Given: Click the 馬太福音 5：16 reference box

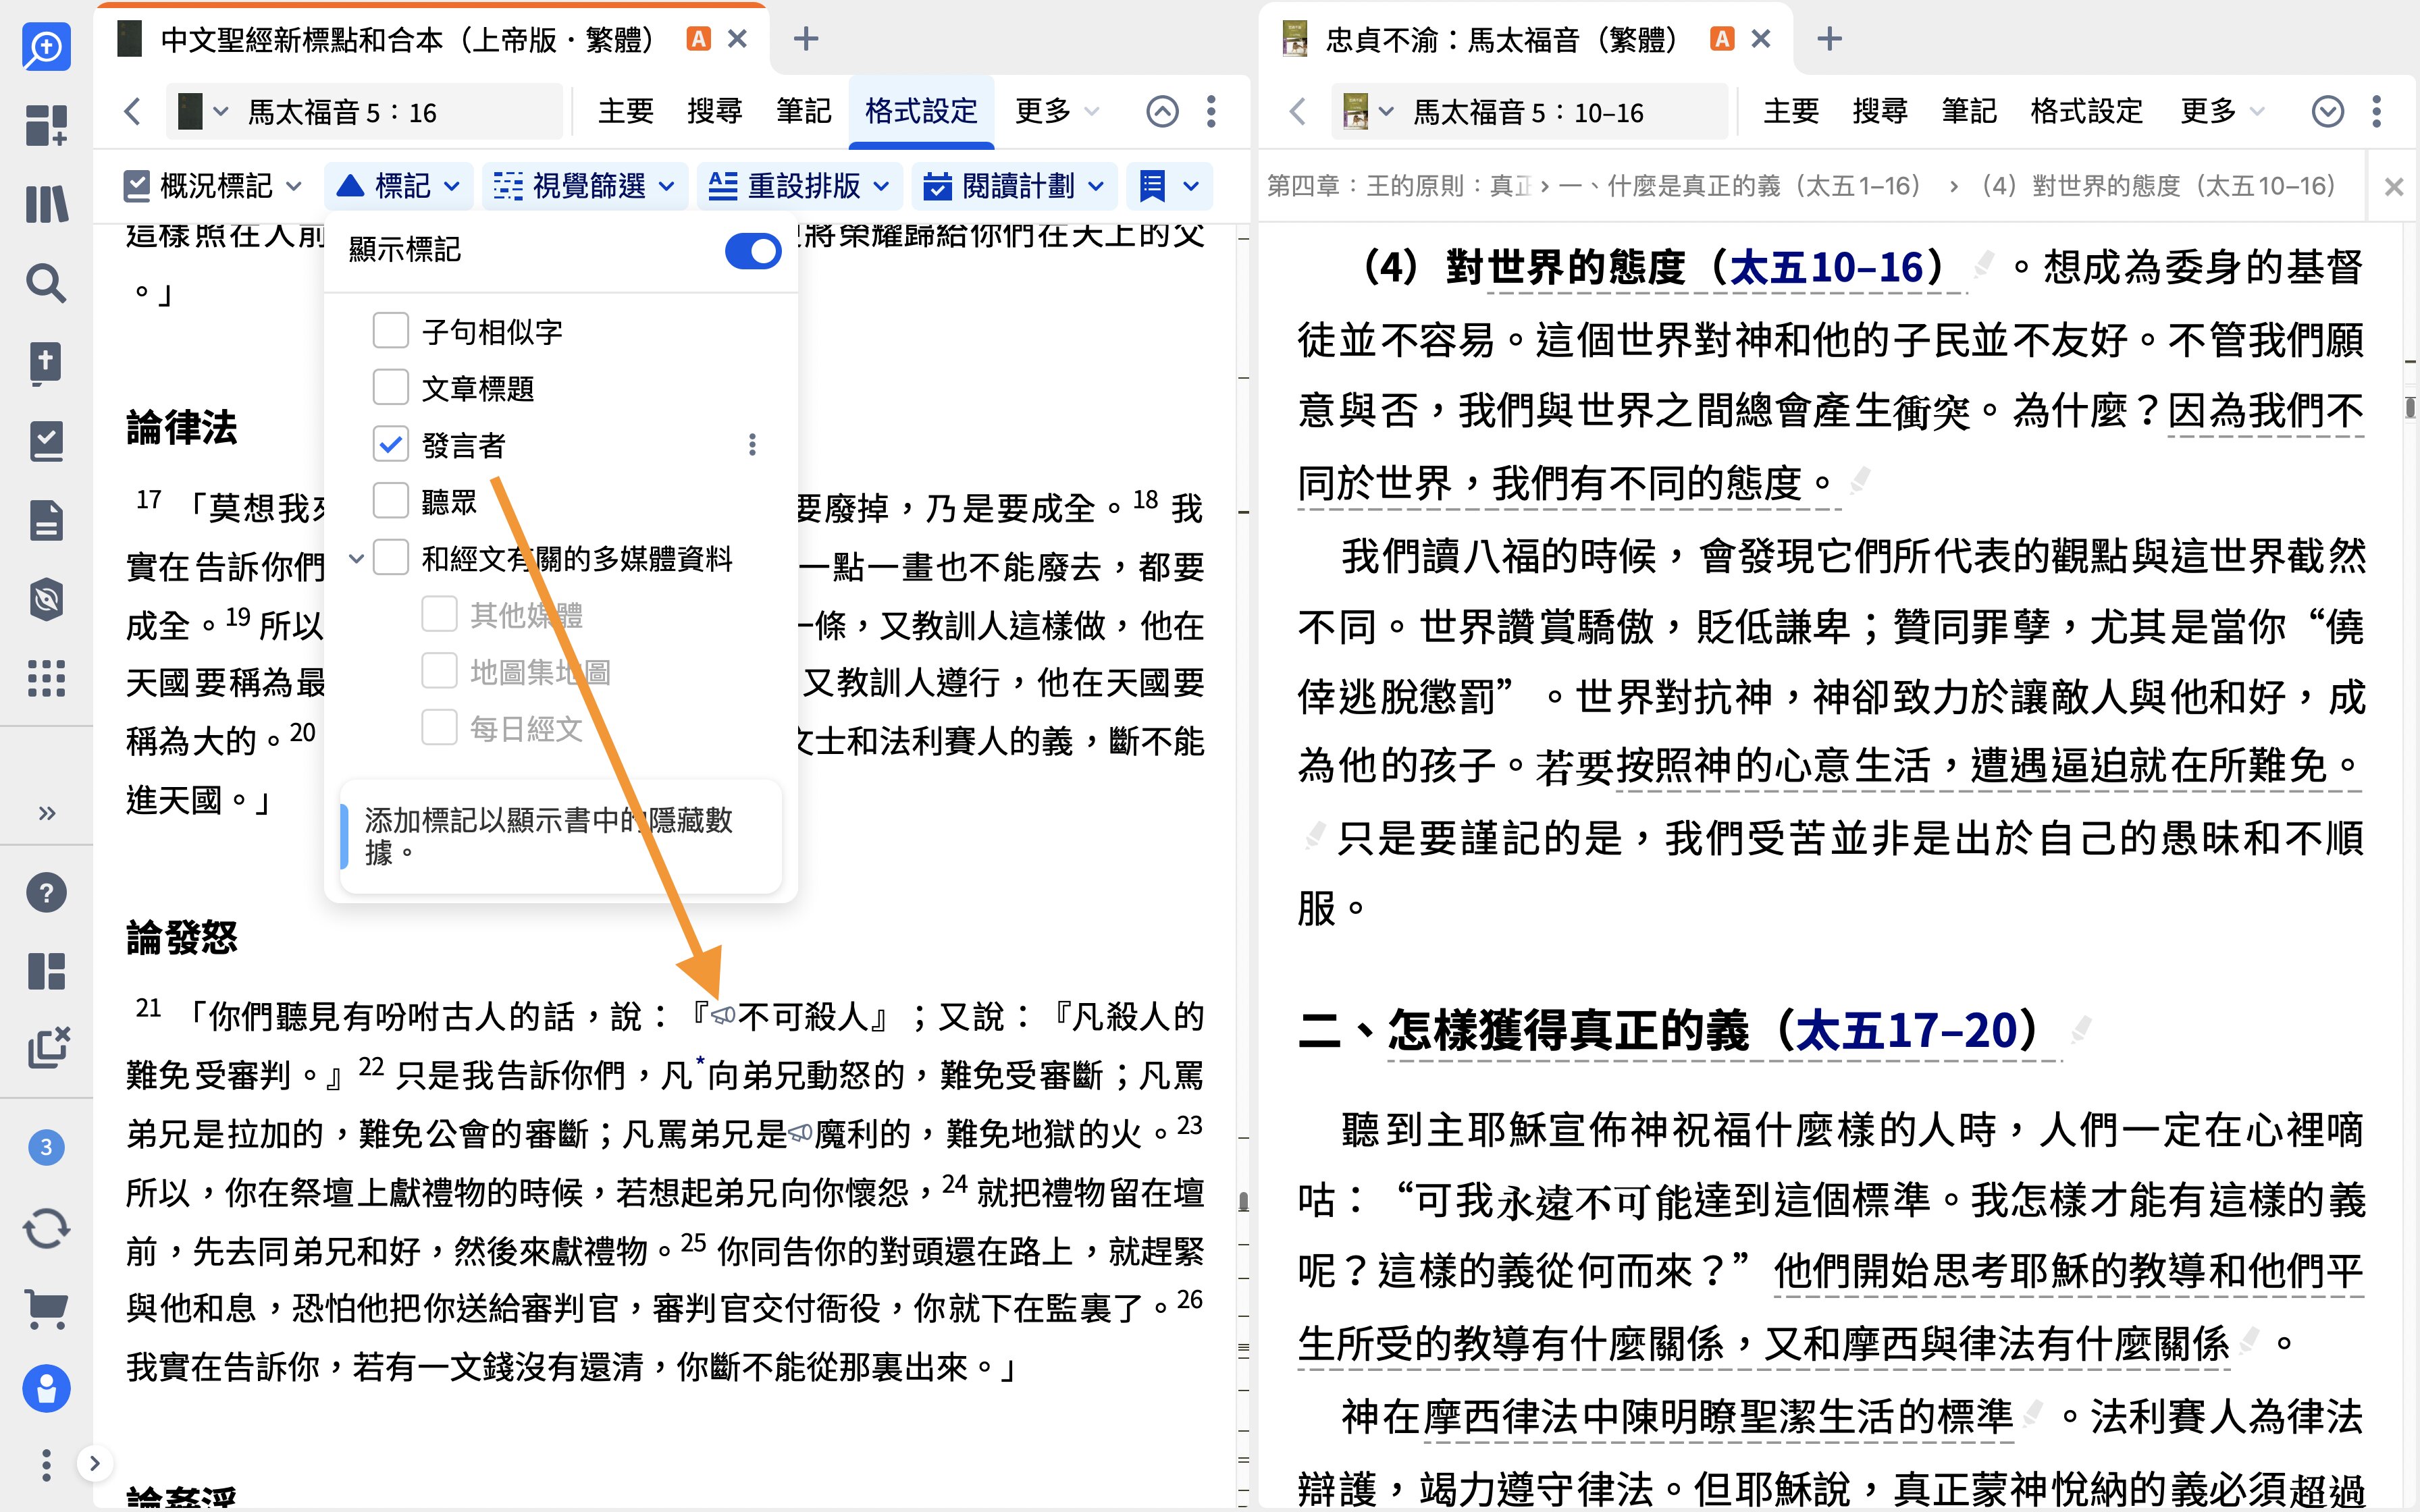Looking at the screenshot, I should pos(365,111).
